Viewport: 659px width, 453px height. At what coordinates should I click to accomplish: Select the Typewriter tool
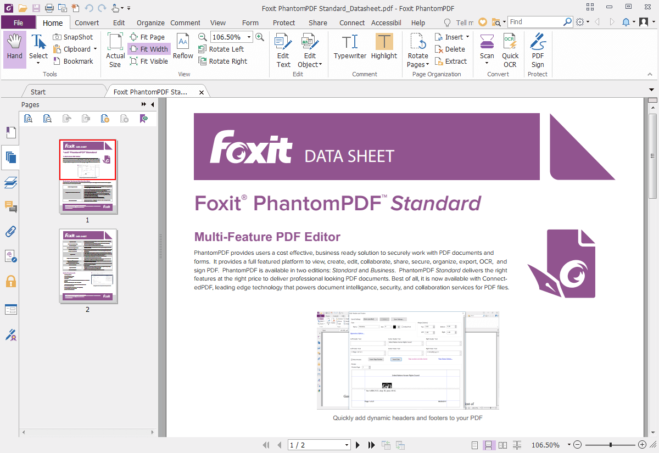[x=350, y=49]
